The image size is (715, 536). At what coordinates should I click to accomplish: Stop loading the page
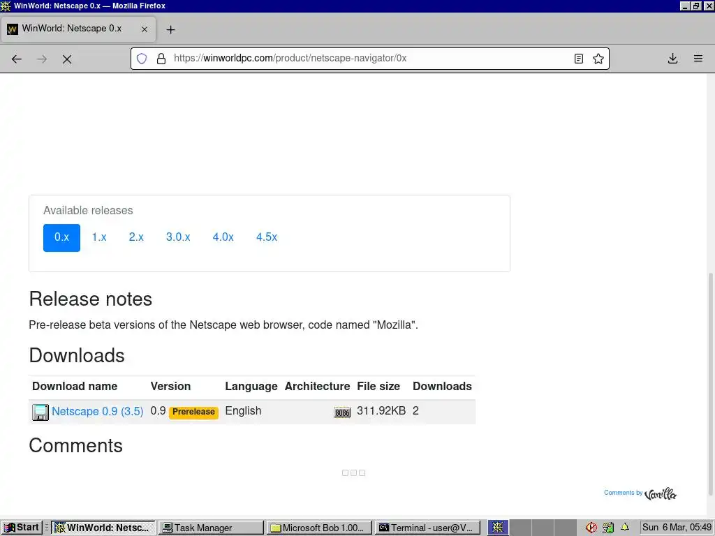pos(67,59)
